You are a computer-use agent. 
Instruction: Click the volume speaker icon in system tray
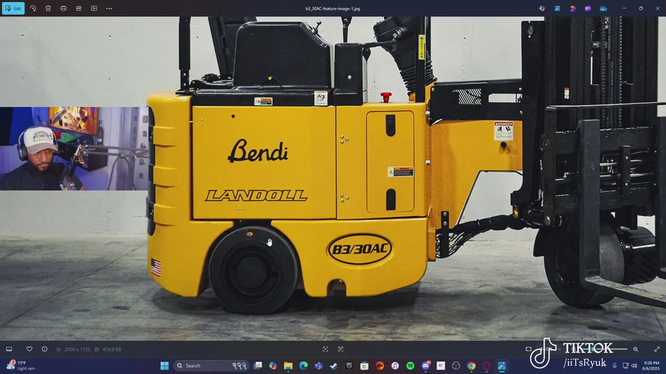click(x=634, y=366)
